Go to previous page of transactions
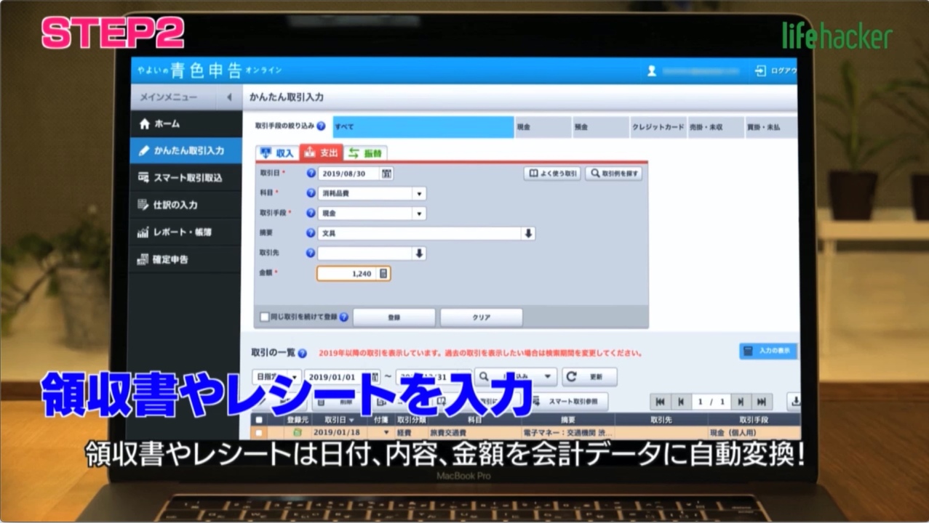The width and height of the screenshot is (929, 523). click(x=680, y=402)
